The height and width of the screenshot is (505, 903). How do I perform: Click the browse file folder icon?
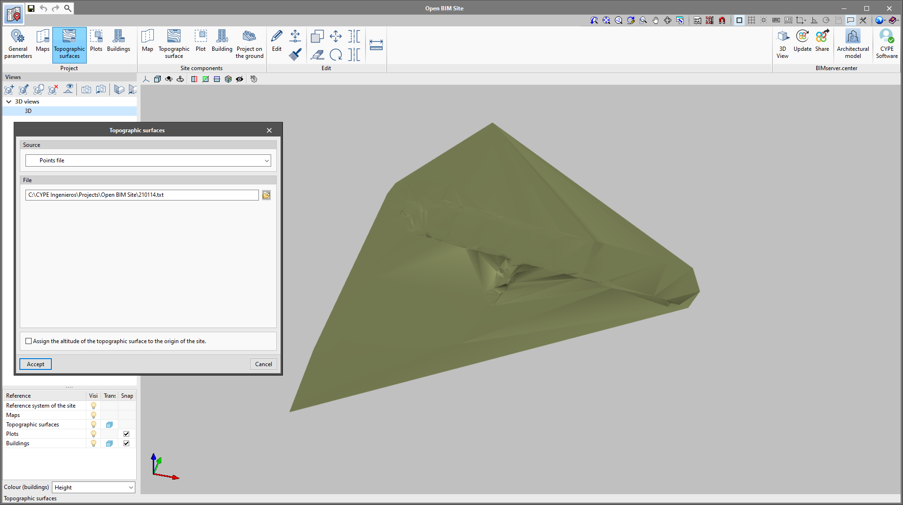266,195
